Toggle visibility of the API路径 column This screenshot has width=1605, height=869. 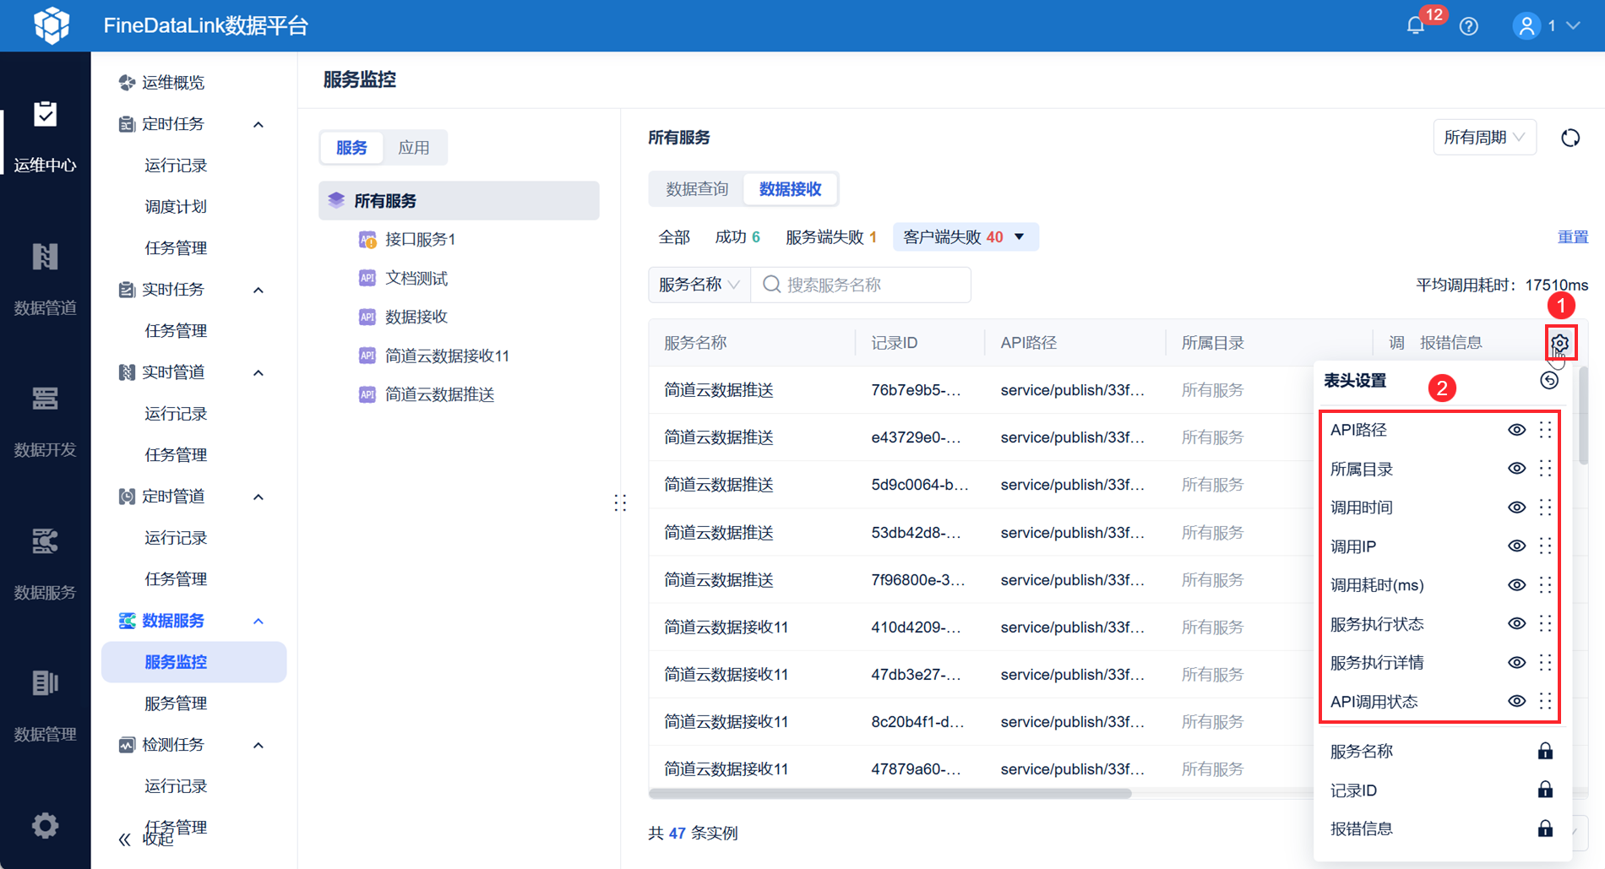click(x=1517, y=430)
